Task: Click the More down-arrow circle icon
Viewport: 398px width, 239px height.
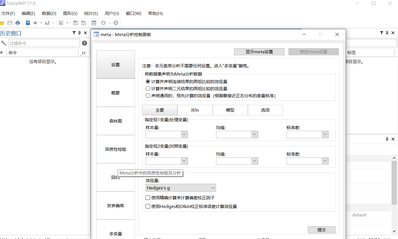Action: point(103,23)
